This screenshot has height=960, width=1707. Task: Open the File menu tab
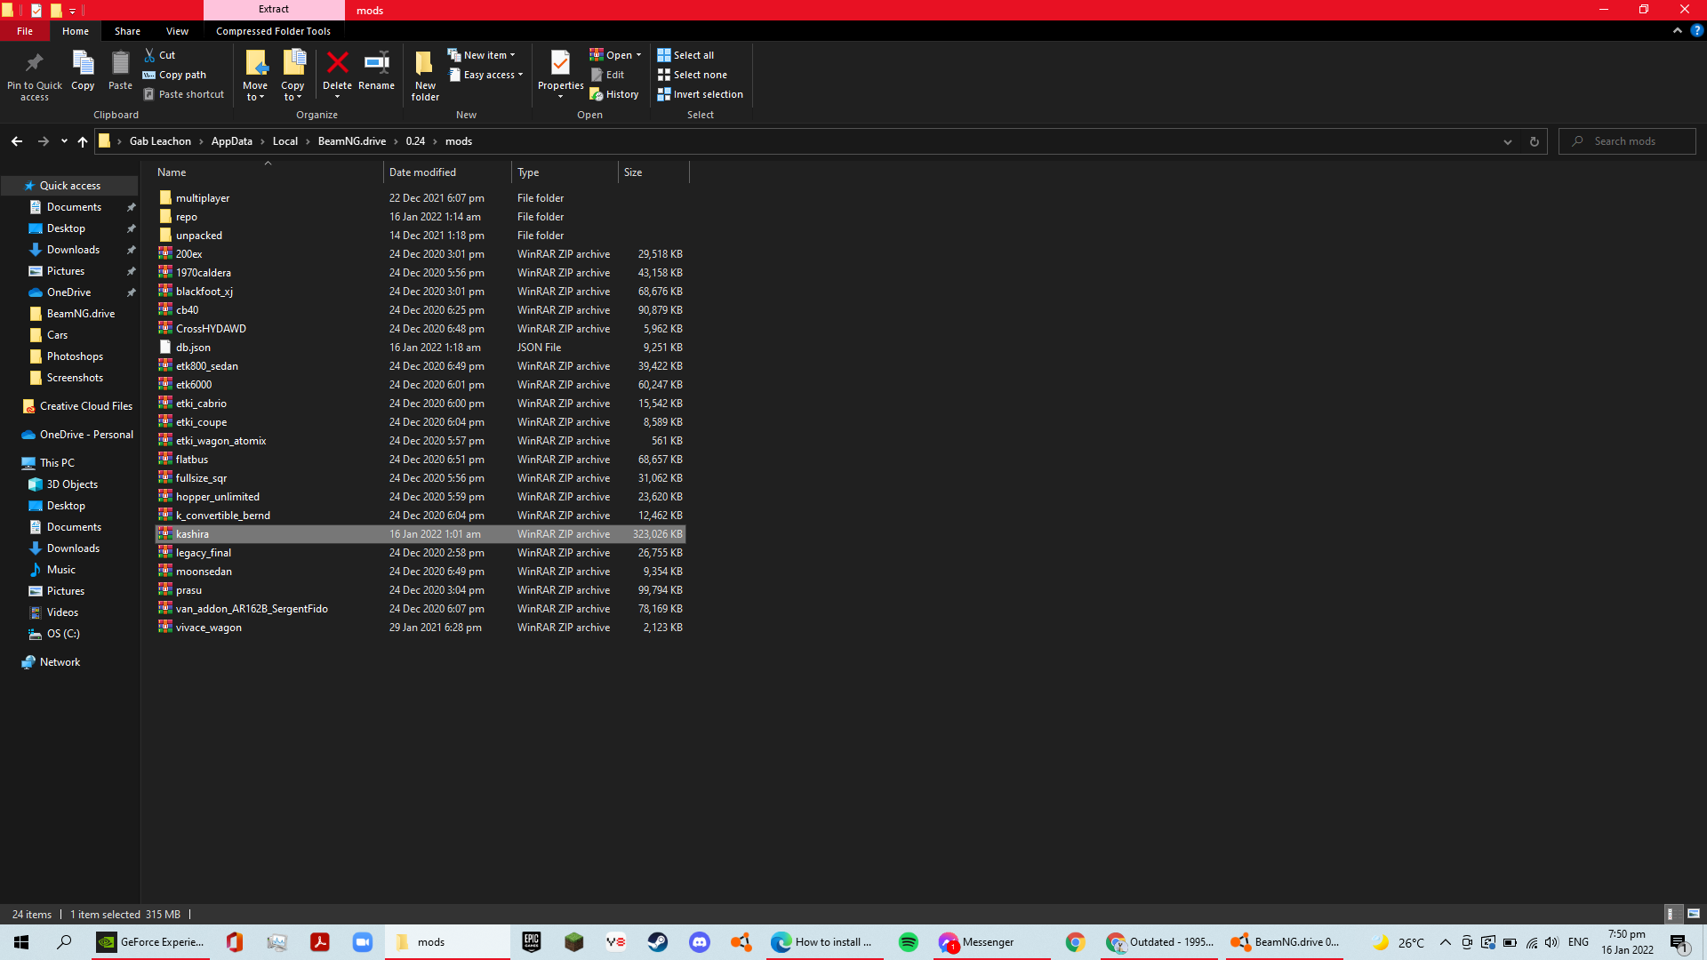[25, 31]
